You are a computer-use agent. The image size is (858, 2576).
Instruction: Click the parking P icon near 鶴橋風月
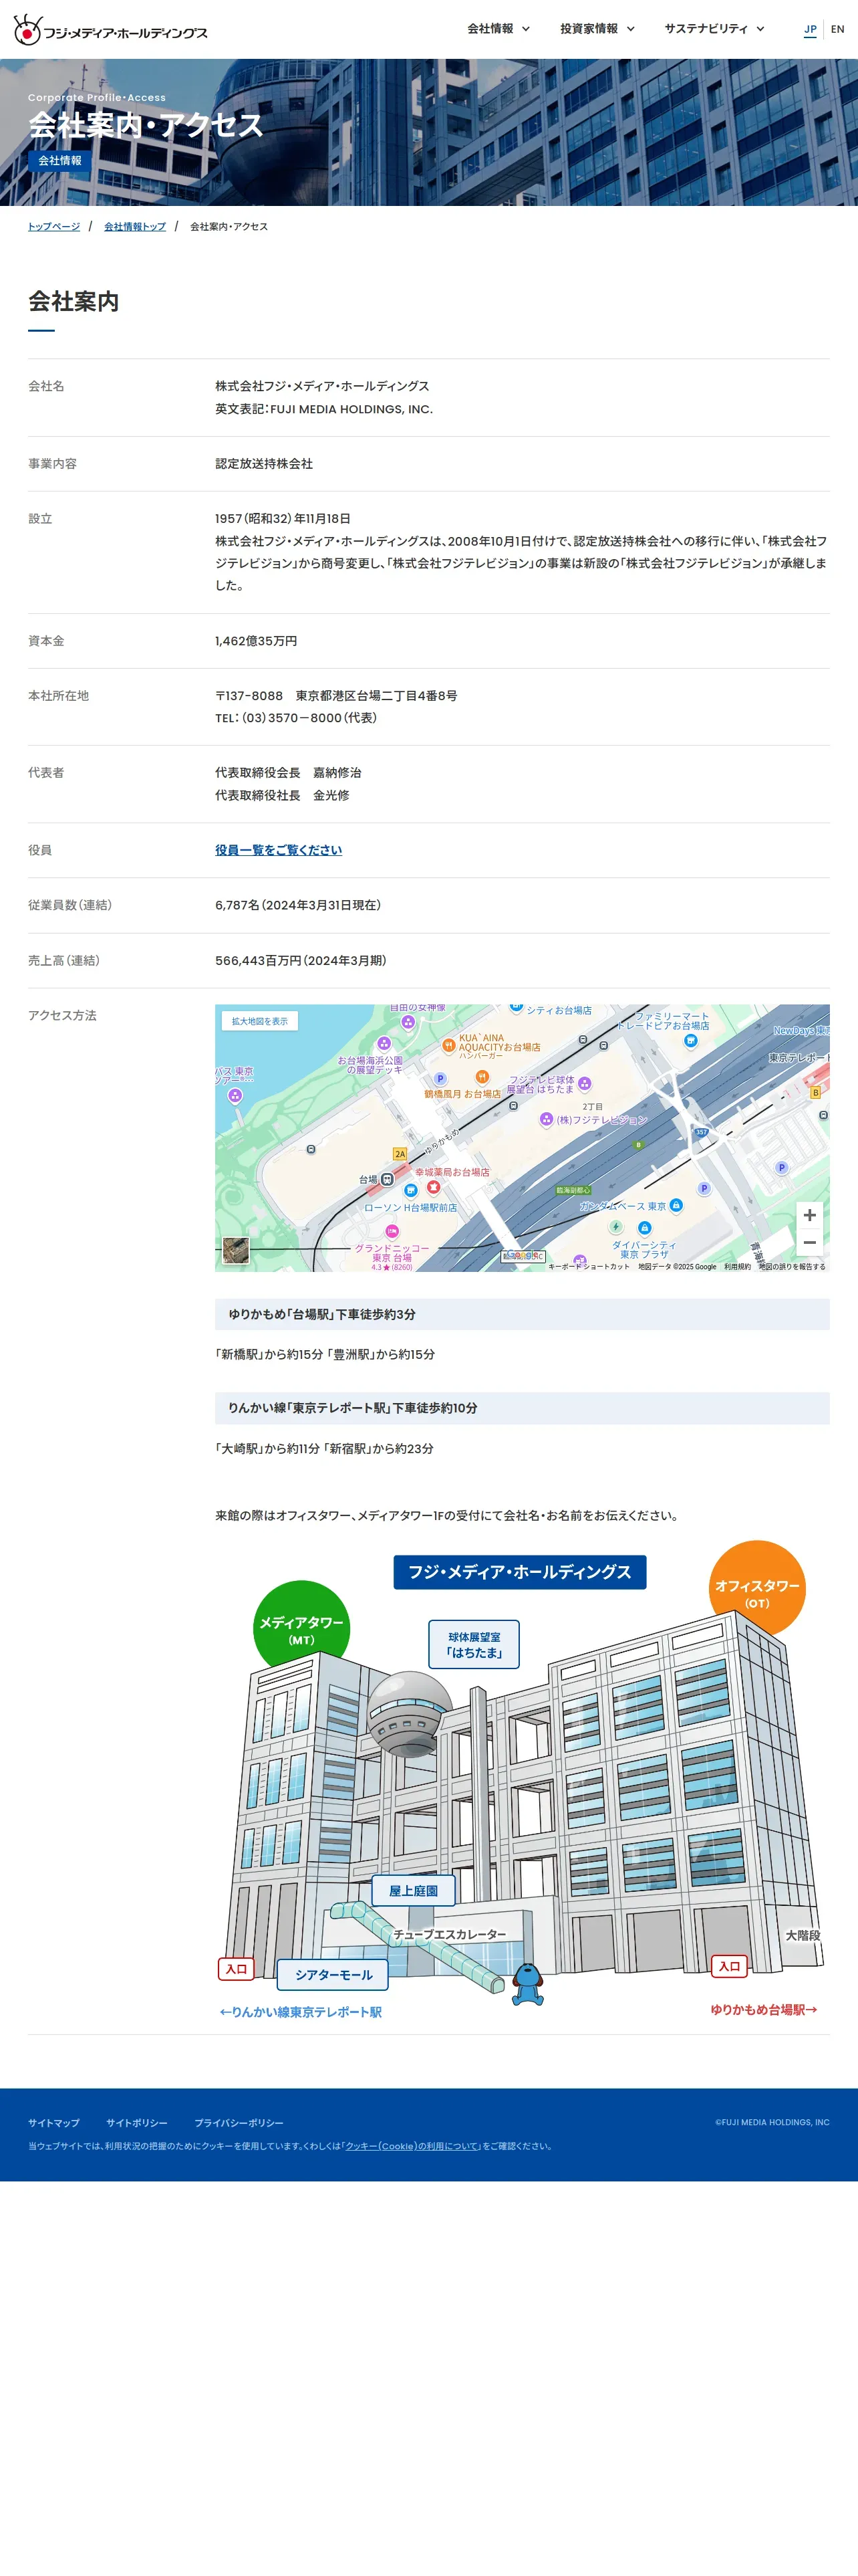tap(440, 1079)
